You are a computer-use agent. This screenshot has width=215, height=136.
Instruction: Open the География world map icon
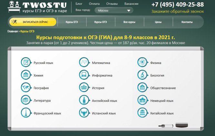click(26, 88)
